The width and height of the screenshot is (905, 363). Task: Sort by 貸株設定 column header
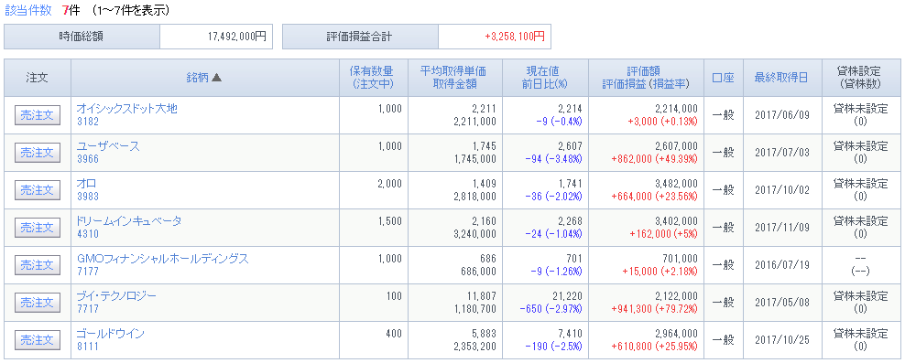(858, 71)
